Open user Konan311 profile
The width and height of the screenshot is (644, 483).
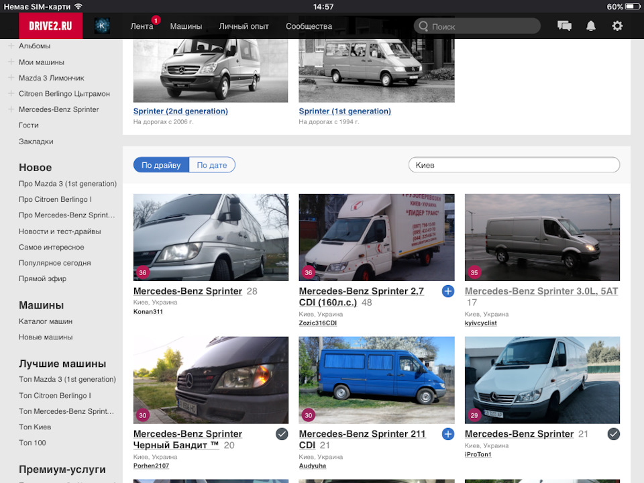click(x=148, y=312)
